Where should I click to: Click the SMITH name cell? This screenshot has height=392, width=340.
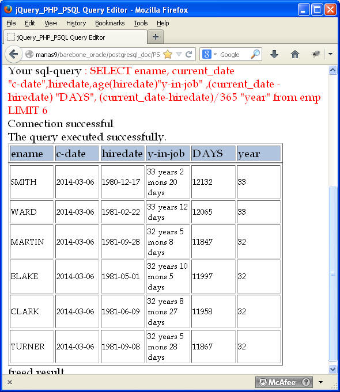pyautogui.click(x=32, y=182)
